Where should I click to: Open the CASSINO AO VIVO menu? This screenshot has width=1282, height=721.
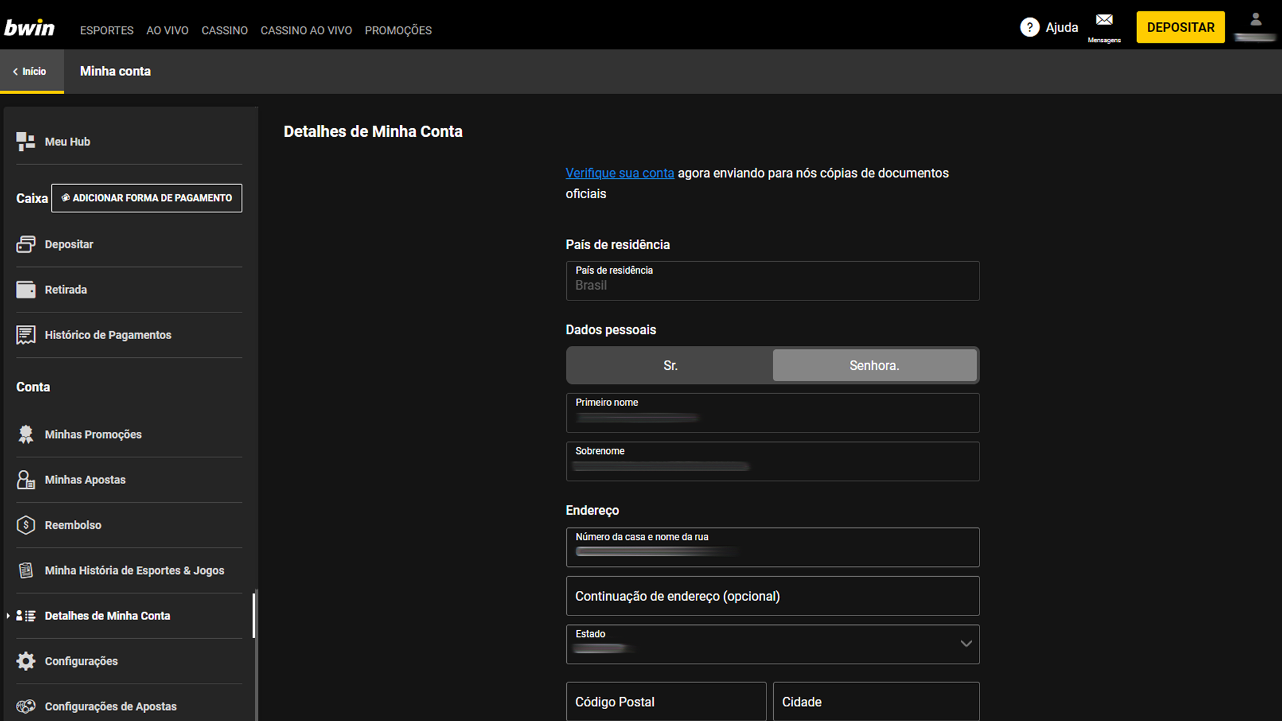pos(306,30)
